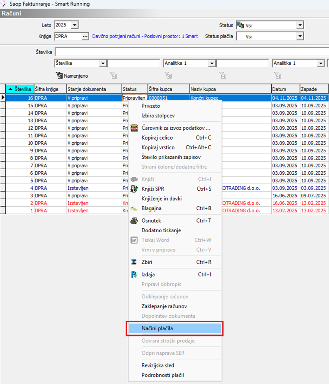Click the export wizard icon
Viewport: 329px width, 384px height.
pyautogui.click(x=134, y=128)
